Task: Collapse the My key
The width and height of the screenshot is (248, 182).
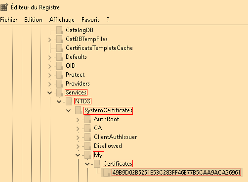Action: (x=78, y=155)
